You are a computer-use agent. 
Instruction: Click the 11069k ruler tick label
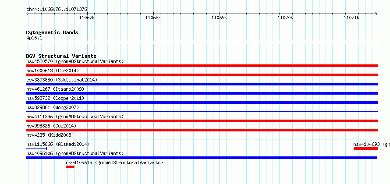click(219, 18)
